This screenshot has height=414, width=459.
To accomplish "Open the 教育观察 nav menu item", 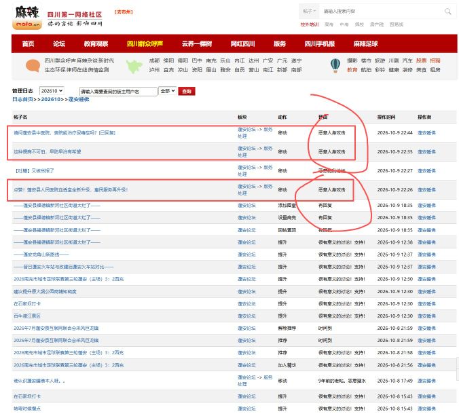I will click(96, 44).
